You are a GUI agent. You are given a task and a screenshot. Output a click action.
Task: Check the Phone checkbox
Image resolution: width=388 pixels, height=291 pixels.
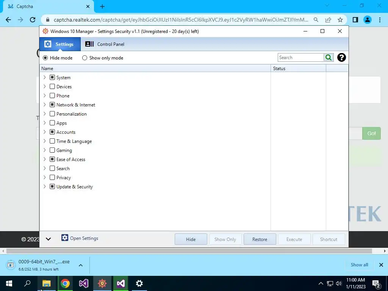pyautogui.click(x=52, y=95)
